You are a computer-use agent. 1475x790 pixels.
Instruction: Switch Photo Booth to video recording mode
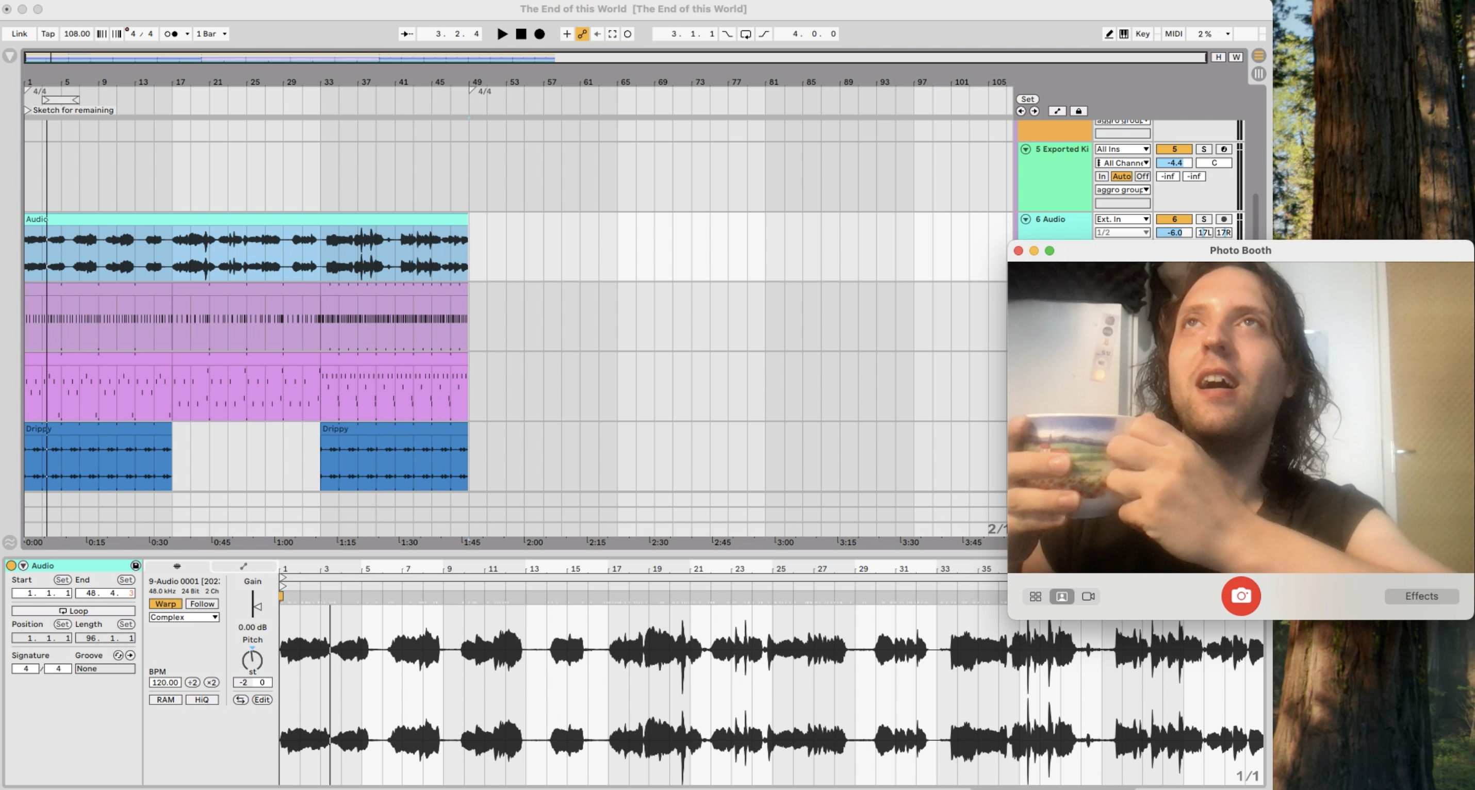[1088, 597]
